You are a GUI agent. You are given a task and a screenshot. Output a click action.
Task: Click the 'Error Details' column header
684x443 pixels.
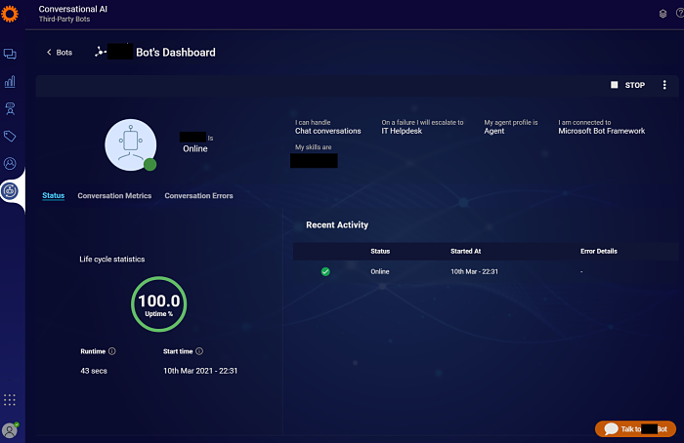point(598,252)
